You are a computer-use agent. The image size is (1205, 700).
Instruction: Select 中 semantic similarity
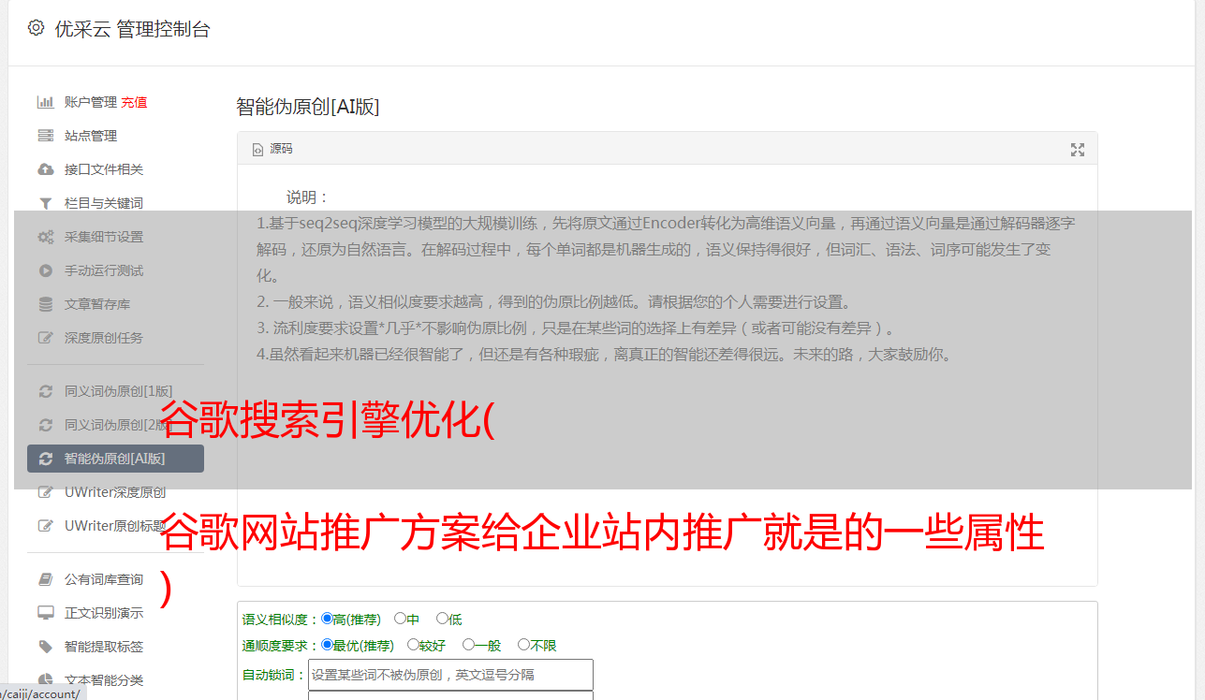coord(400,619)
